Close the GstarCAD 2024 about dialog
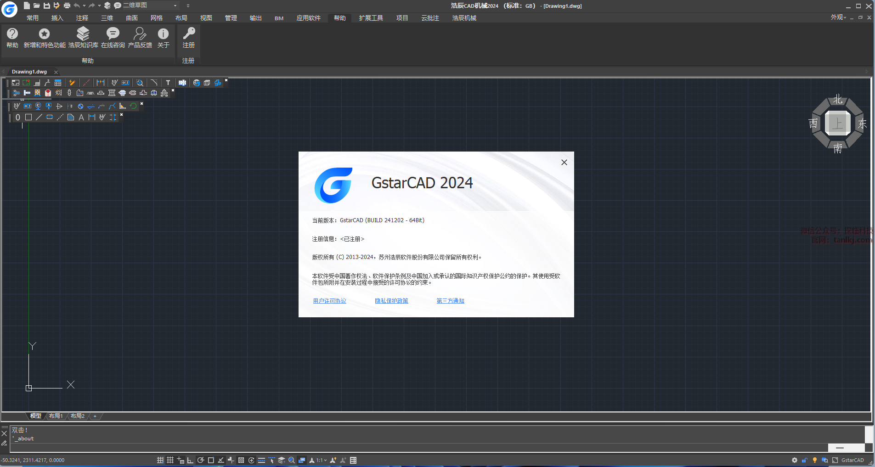 [x=564, y=163]
